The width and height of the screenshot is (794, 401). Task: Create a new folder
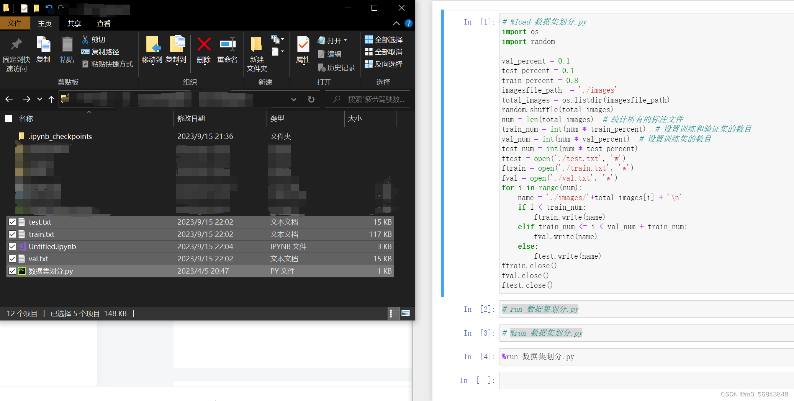(x=257, y=54)
